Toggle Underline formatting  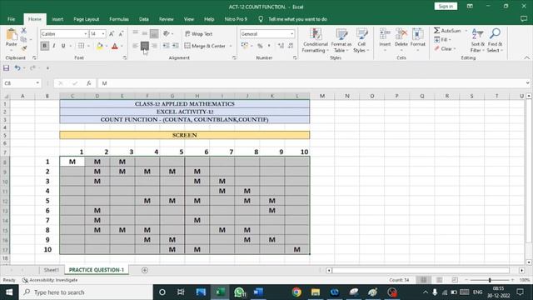(63, 46)
